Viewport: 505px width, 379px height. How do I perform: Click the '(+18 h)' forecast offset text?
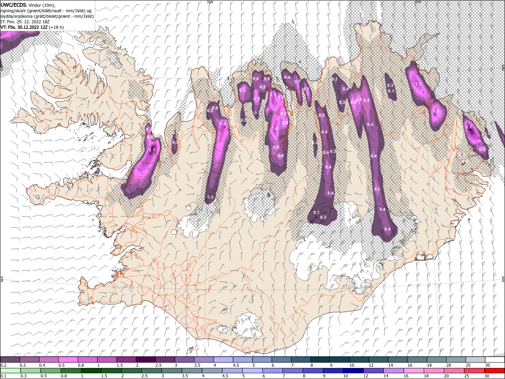point(56,27)
